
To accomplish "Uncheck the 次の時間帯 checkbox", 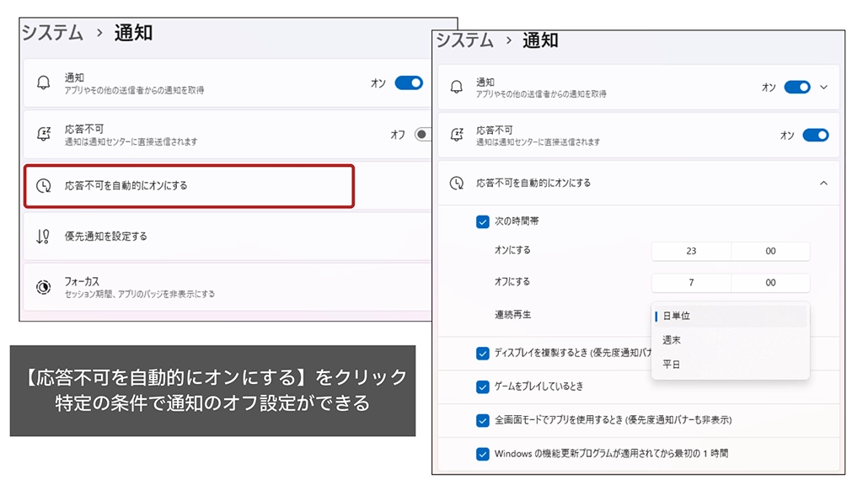I will (483, 221).
